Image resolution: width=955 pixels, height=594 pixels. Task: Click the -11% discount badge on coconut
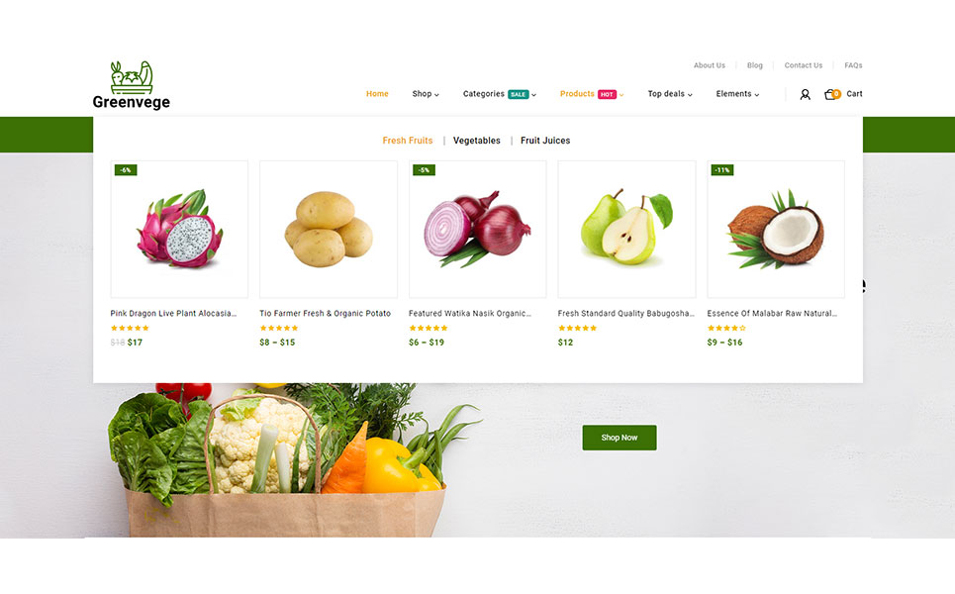(x=722, y=170)
